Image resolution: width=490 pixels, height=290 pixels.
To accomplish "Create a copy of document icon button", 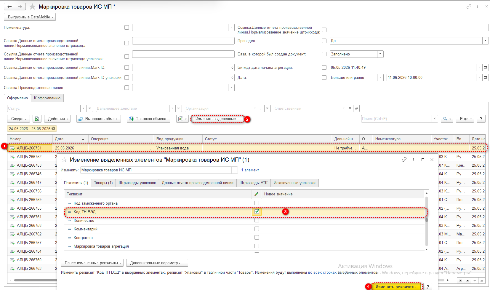I will coord(37,119).
